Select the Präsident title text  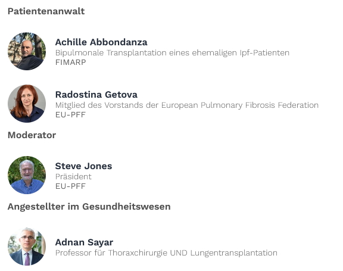[73, 176]
